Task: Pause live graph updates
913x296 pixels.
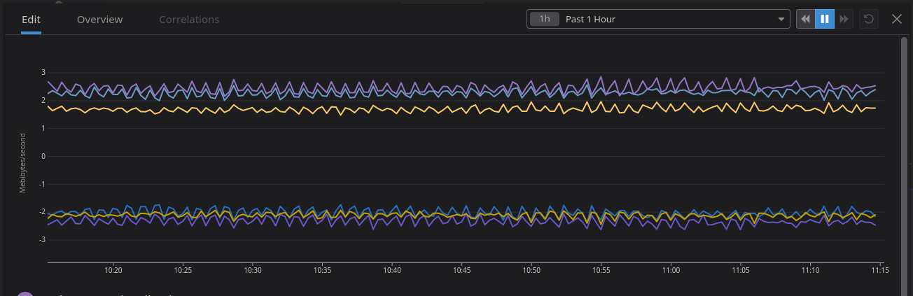Action: [x=825, y=19]
